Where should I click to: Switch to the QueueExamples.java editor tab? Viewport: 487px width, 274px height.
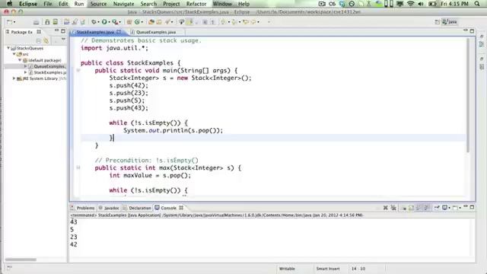tap(156, 32)
